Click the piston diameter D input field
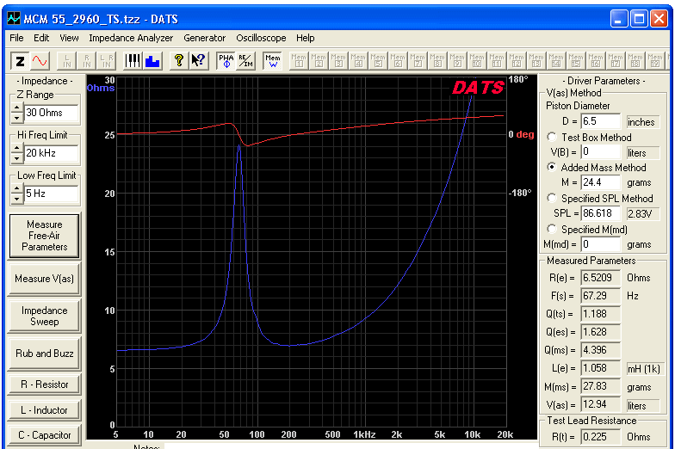 click(x=601, y=121)
